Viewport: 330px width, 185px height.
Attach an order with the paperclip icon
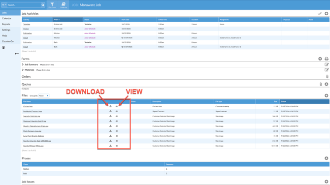coord(327,77)
